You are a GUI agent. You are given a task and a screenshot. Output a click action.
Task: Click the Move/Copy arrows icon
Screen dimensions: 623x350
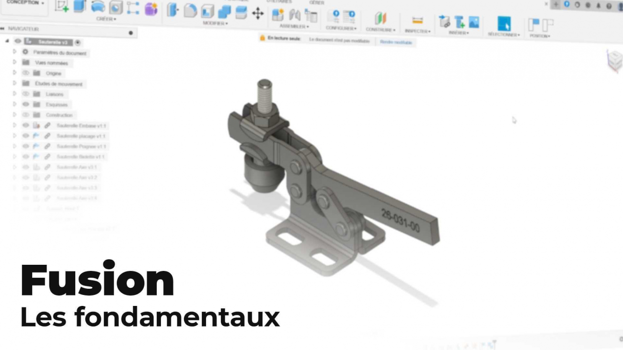click(258, 13)
